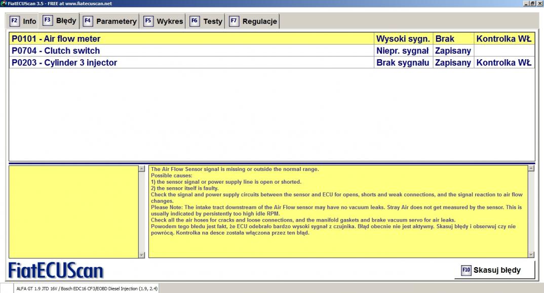The width and height of the screenshot is (544, 293).
Task: Click Kontrolka WŁ in Cylinder 3 injector row
Action: [504, 62]
